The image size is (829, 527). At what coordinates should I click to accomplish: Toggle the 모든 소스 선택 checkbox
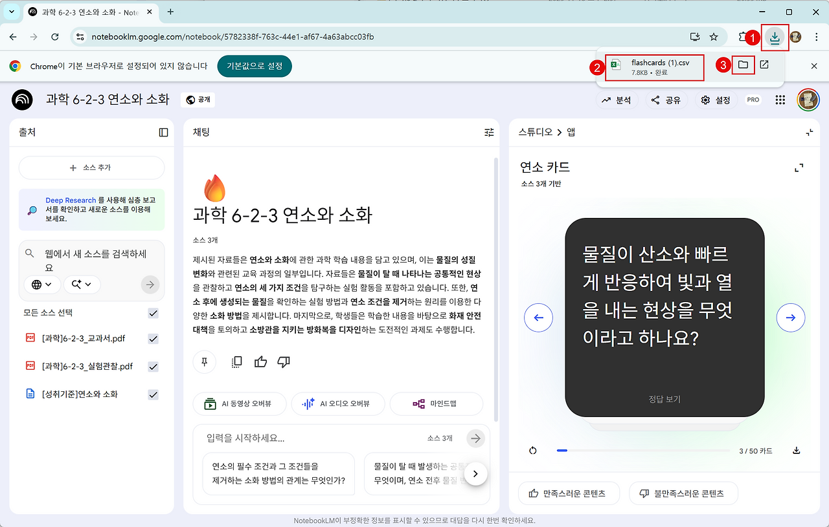coord(153,314)
